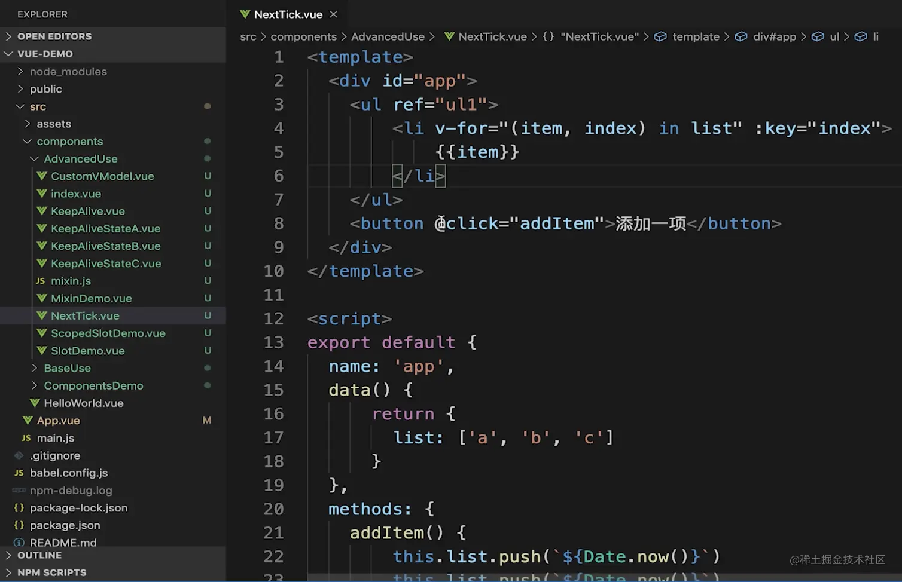Open package-lock.json file
The height and width of the screenshot is (582, 902).
79,508
